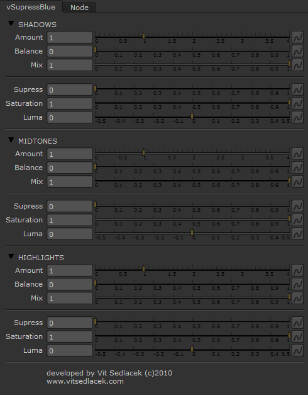Collapse the HIGHLIGHTS group triangle
Image resolution: width=308 pixels, height=395 pixels.
(x=11, y=256)
